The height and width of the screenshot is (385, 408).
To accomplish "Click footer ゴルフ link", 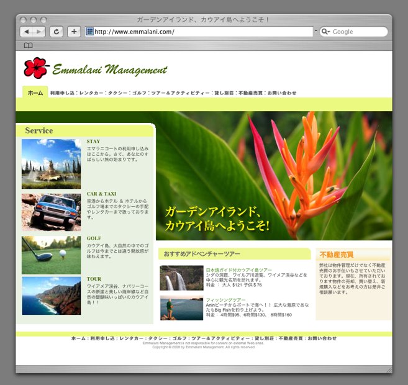I will coord(179,338).
